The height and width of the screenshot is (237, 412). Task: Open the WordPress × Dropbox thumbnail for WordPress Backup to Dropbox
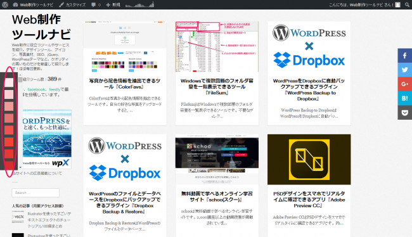tap(309, 47)
